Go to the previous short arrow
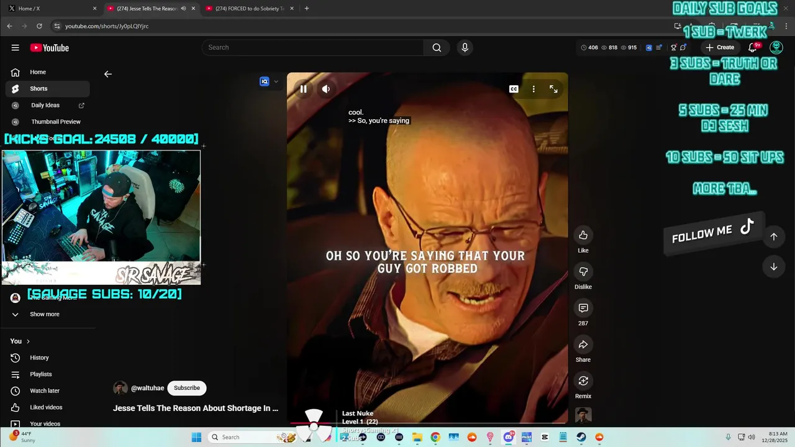The width and height of the screenshot is (795, 447). click(774, 237)
